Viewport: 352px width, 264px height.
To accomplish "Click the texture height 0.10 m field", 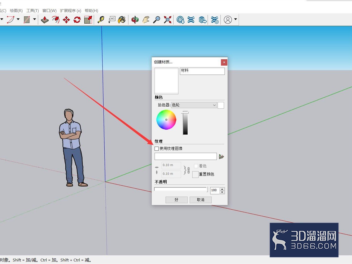I will pyautogui.click(x=171, y=174).
